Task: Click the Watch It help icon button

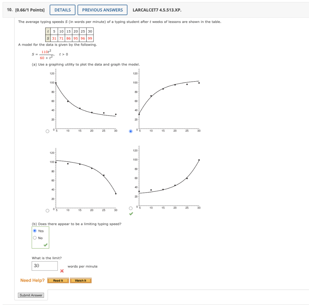Action: pos(81,280)
